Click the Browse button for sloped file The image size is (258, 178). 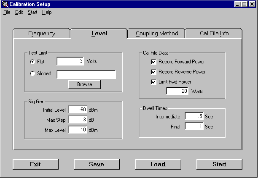84,84
